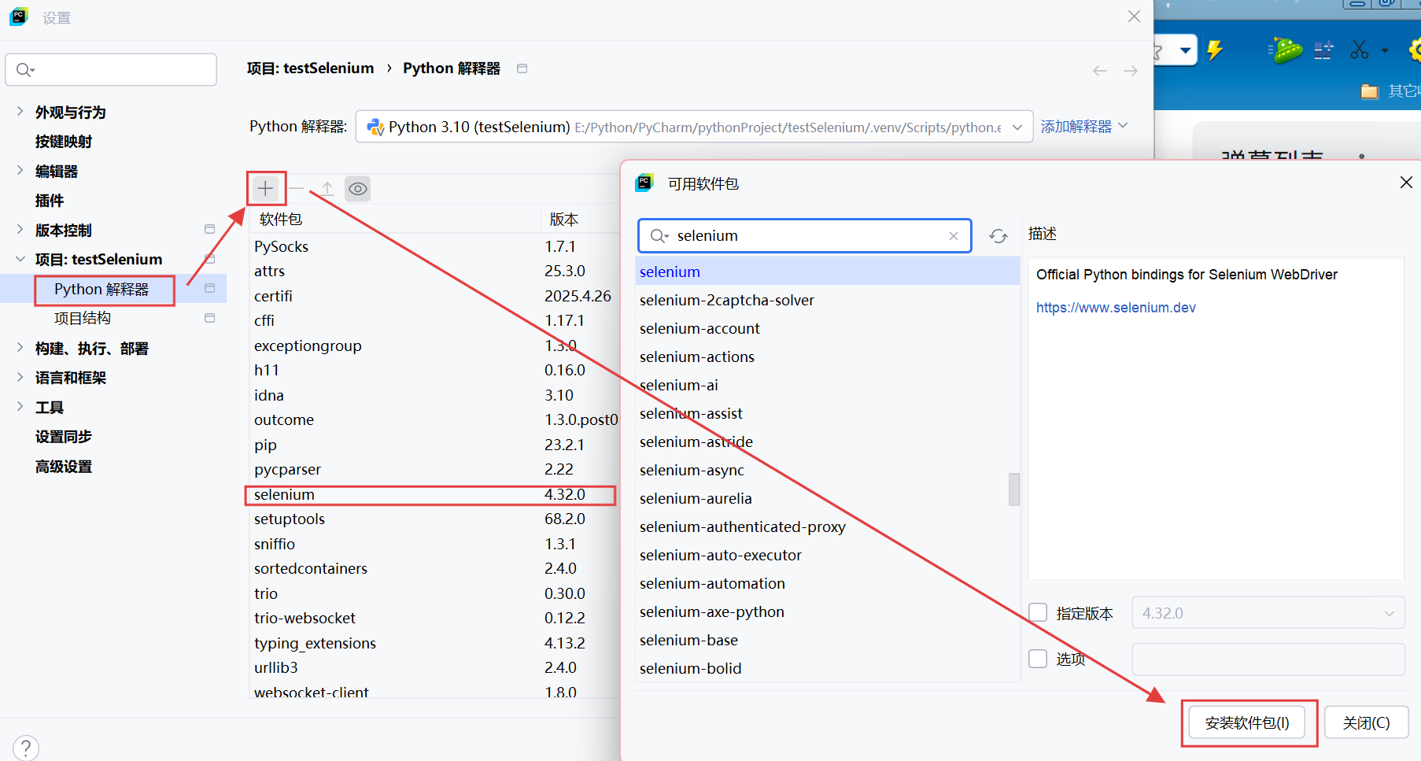
Task: Open the 按键映射 settings page
Action: coord(64,142)
